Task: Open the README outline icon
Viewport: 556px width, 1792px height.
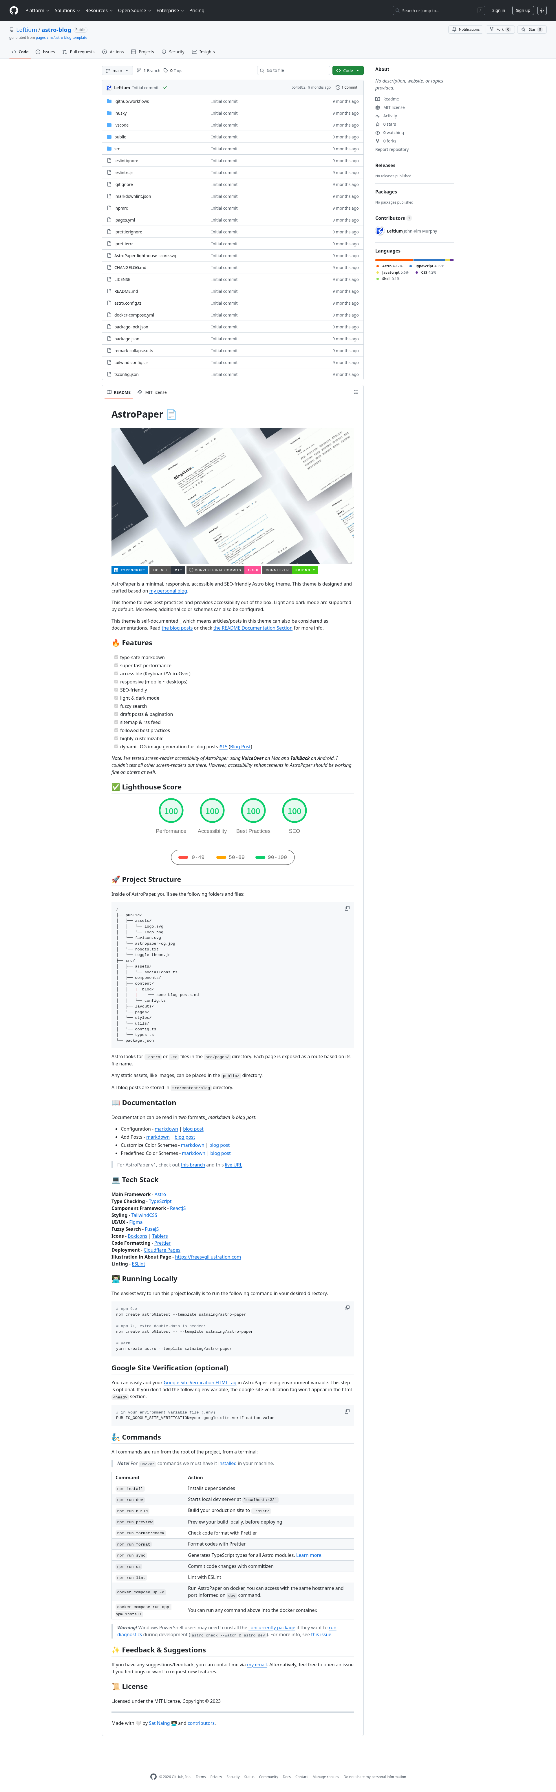Action: [356, 392]
